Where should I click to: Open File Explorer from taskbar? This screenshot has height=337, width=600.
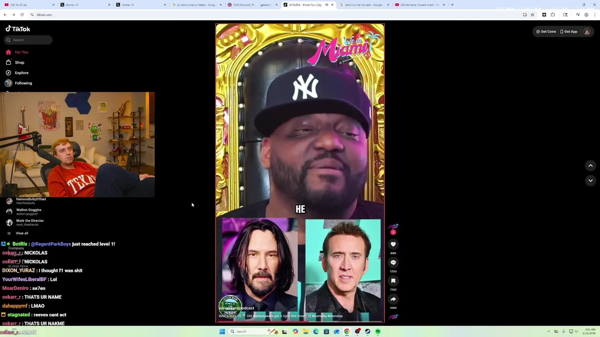305,331
